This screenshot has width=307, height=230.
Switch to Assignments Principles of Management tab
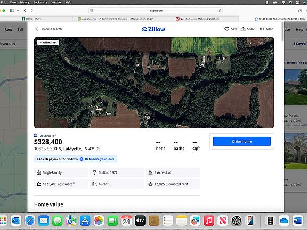point(115,19)
